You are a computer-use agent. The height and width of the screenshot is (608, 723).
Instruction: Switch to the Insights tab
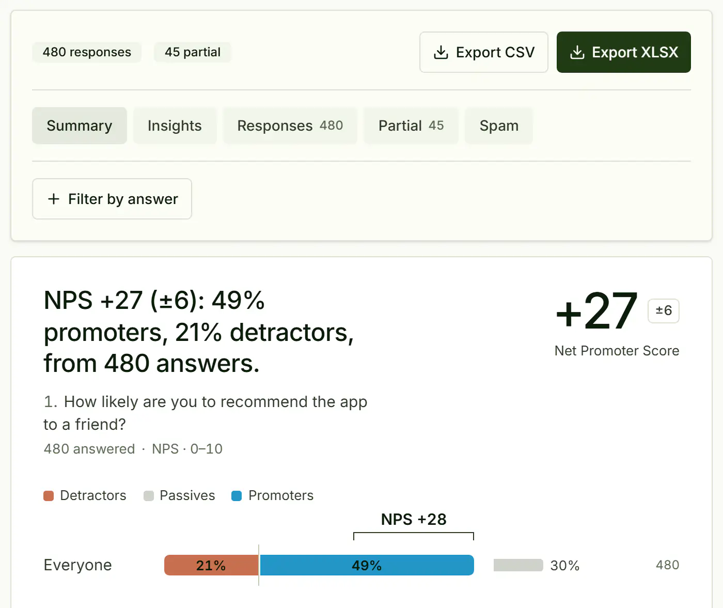click(x=175, y=126)
